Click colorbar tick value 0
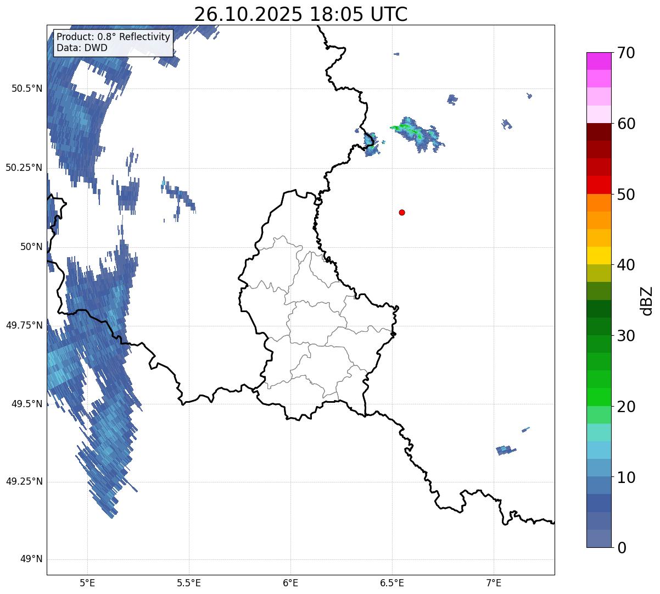Viewport: 660px width, 594px height. [622, 548]
